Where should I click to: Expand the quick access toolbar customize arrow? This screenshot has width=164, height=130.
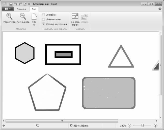(29, 4)
